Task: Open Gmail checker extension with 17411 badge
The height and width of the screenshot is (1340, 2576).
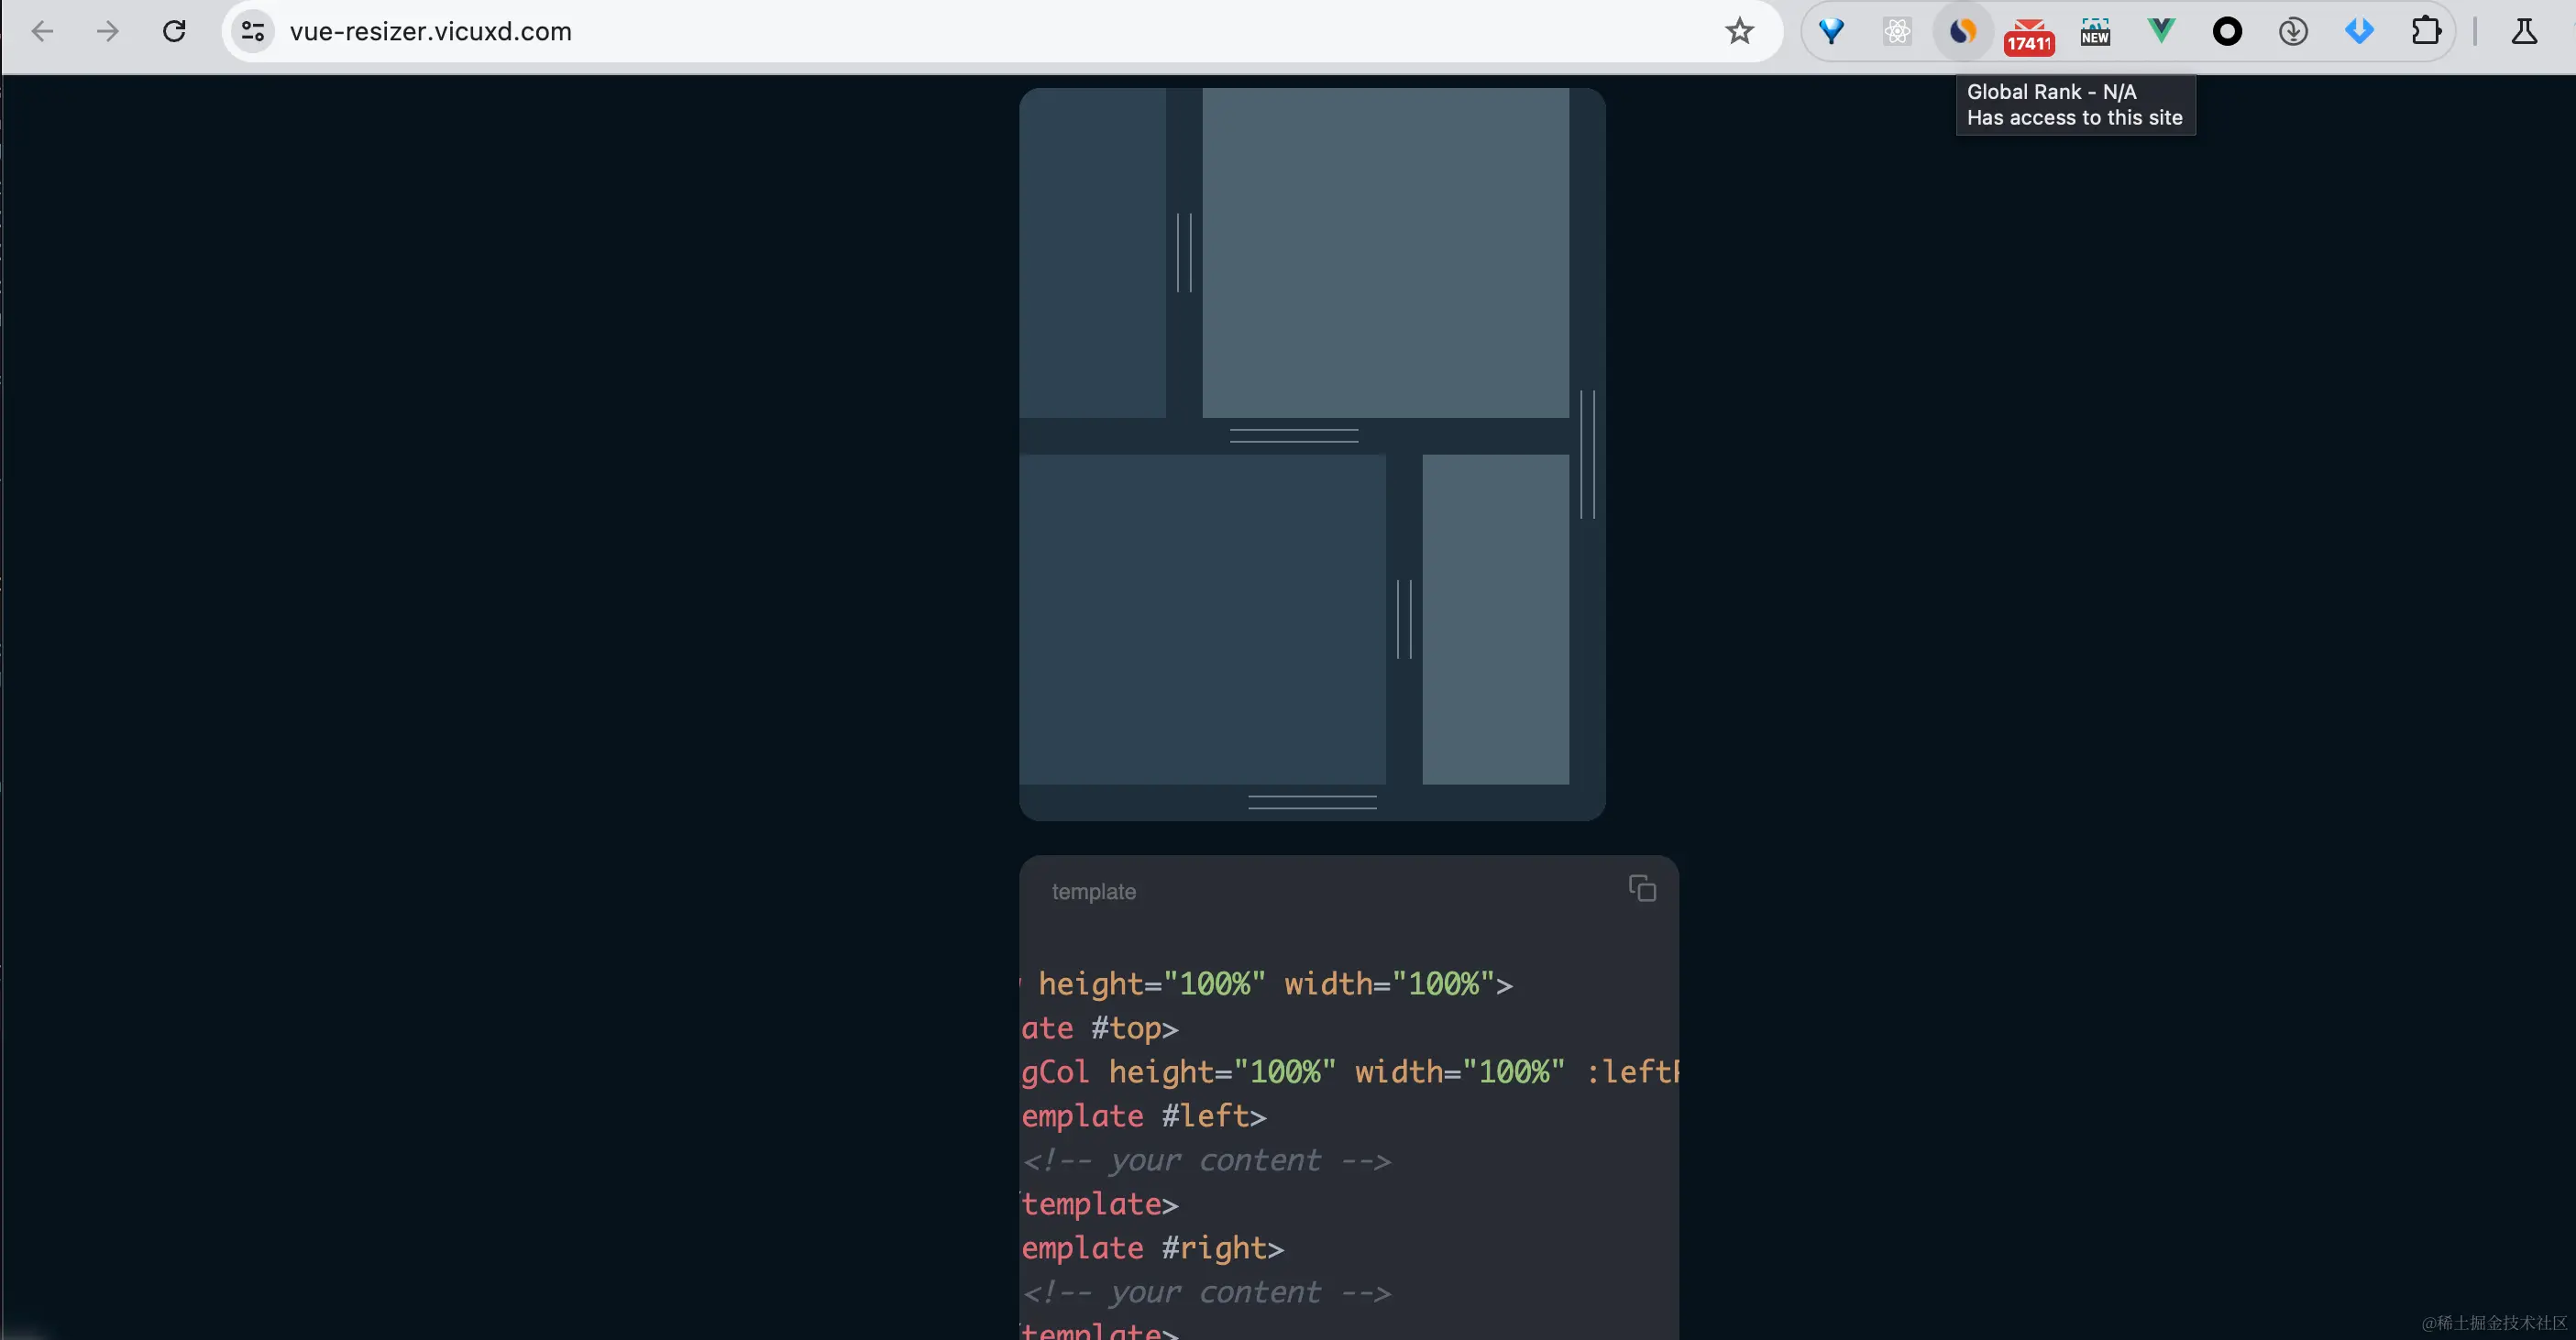Action: tap(2028, 34)
